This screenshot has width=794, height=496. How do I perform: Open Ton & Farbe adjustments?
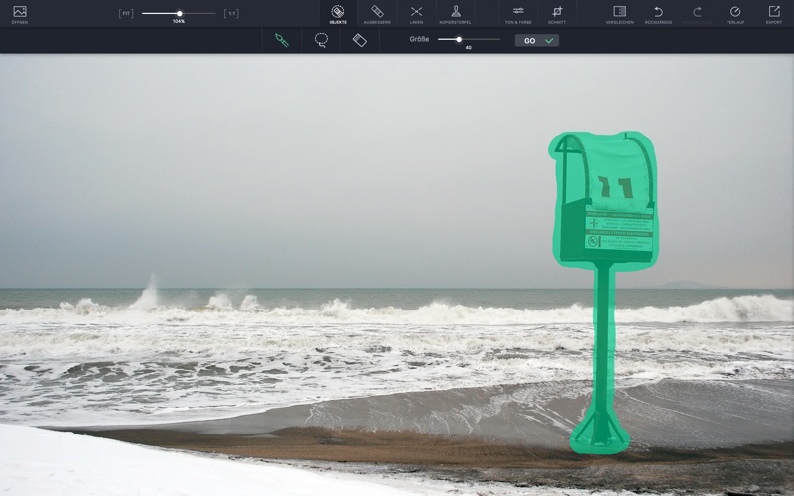coord(518,14)
